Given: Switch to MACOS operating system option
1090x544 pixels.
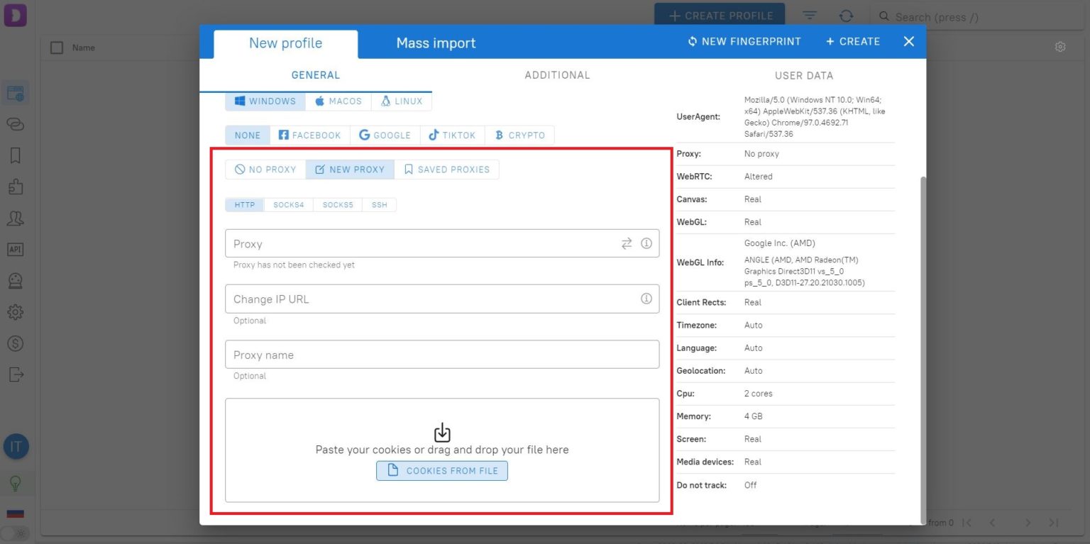Looking at the screenshot, I should [338, 101].
